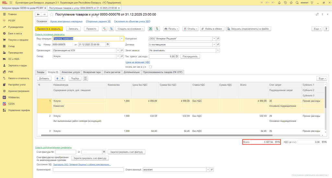332x178 pixels.
Task: Follow the 'Цена не включает НДС' link
Action: (x=138, y=62)
